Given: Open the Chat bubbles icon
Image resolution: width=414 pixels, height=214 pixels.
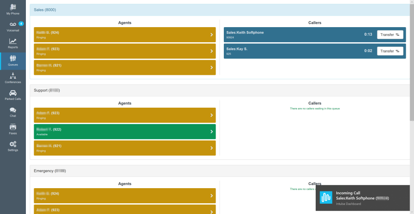Looking at the screenshot, I should click(13, 110).
